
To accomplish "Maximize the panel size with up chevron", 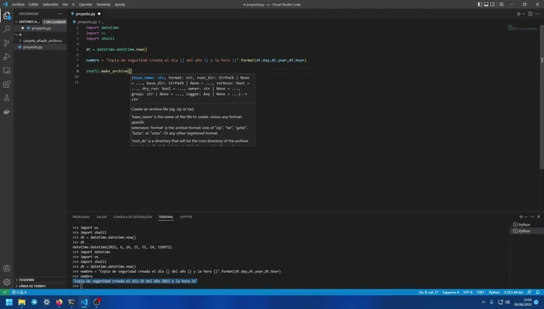I will tap(532, 216).
